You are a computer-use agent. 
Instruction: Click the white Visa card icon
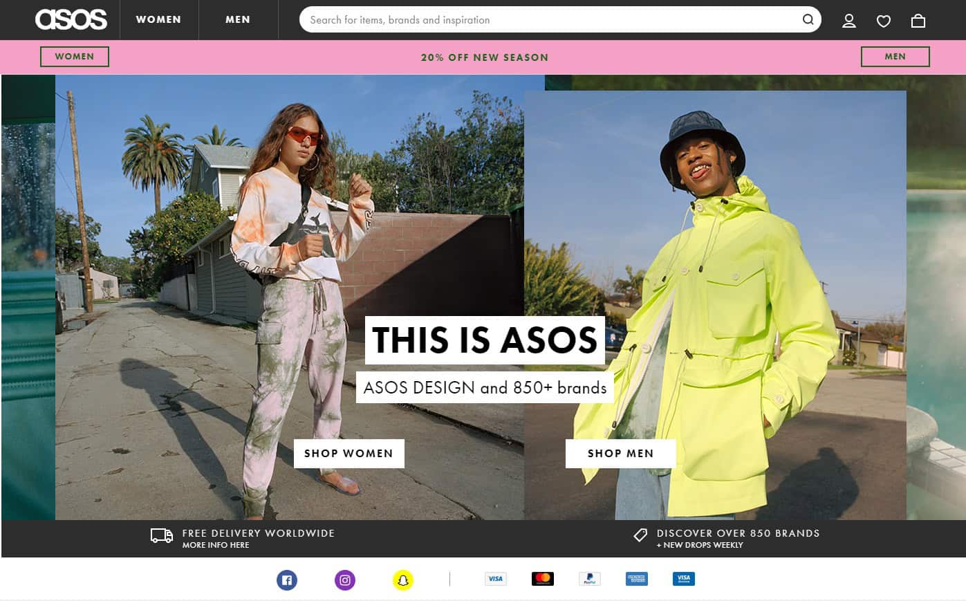tap(495, 579)
